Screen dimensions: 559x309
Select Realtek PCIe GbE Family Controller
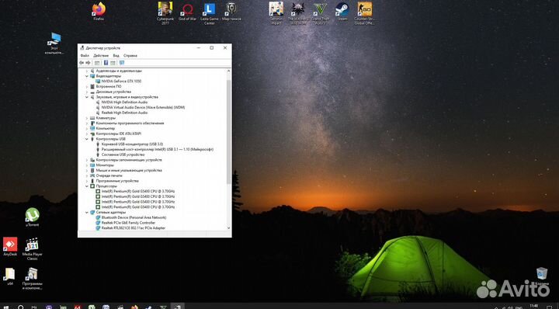coord(126,223)
